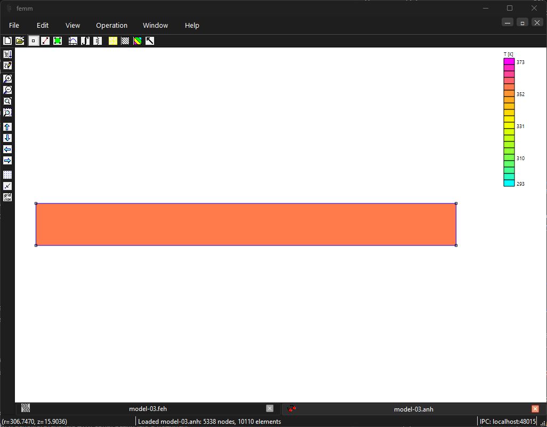
Task: Switch to the model-03.feh tab
Action: point(148,408)
